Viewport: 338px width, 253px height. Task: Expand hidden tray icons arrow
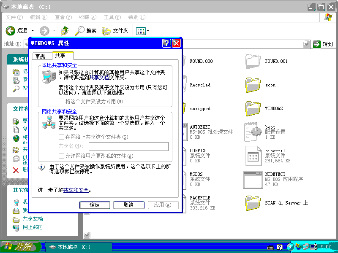coord(290,247)
